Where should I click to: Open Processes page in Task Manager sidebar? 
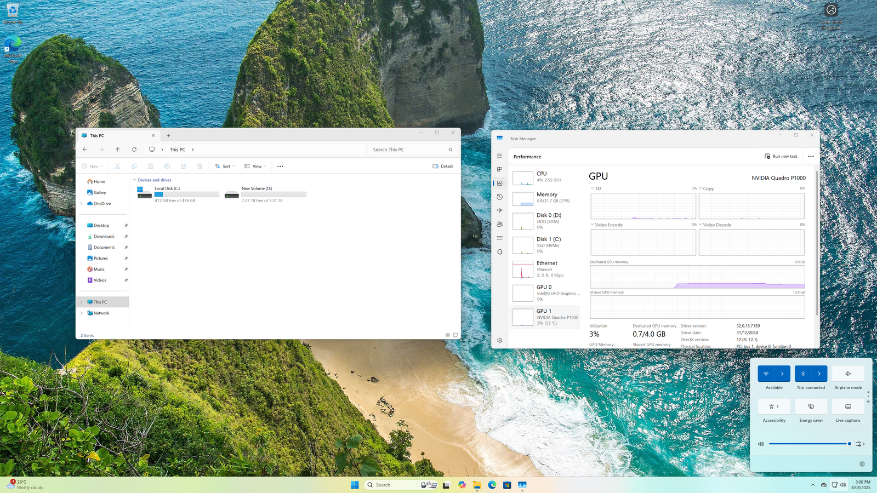pyautogui.click(x=499, y=170)
